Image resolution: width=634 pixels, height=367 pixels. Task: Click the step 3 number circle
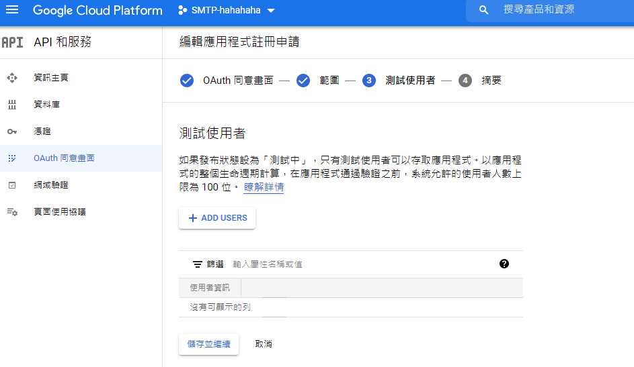coord(369,81)
